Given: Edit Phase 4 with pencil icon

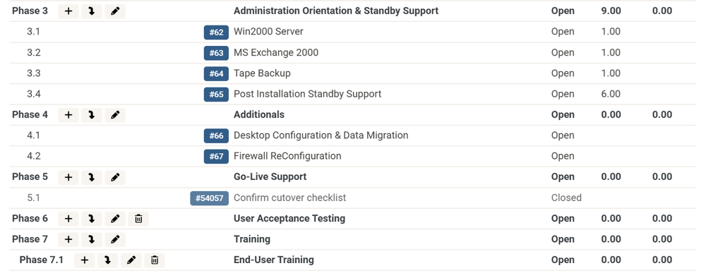Looking at the screenshot, I should tap(115, 115).
